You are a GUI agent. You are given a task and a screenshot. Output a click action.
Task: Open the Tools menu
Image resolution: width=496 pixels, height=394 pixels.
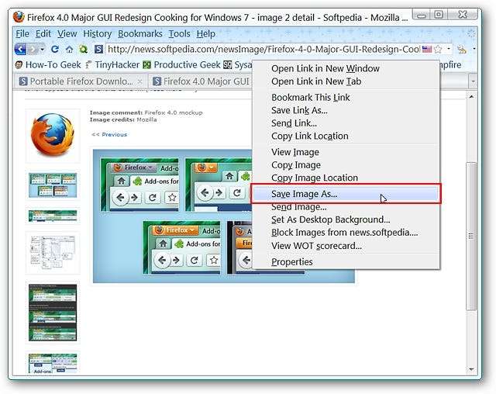coord(179,33)
